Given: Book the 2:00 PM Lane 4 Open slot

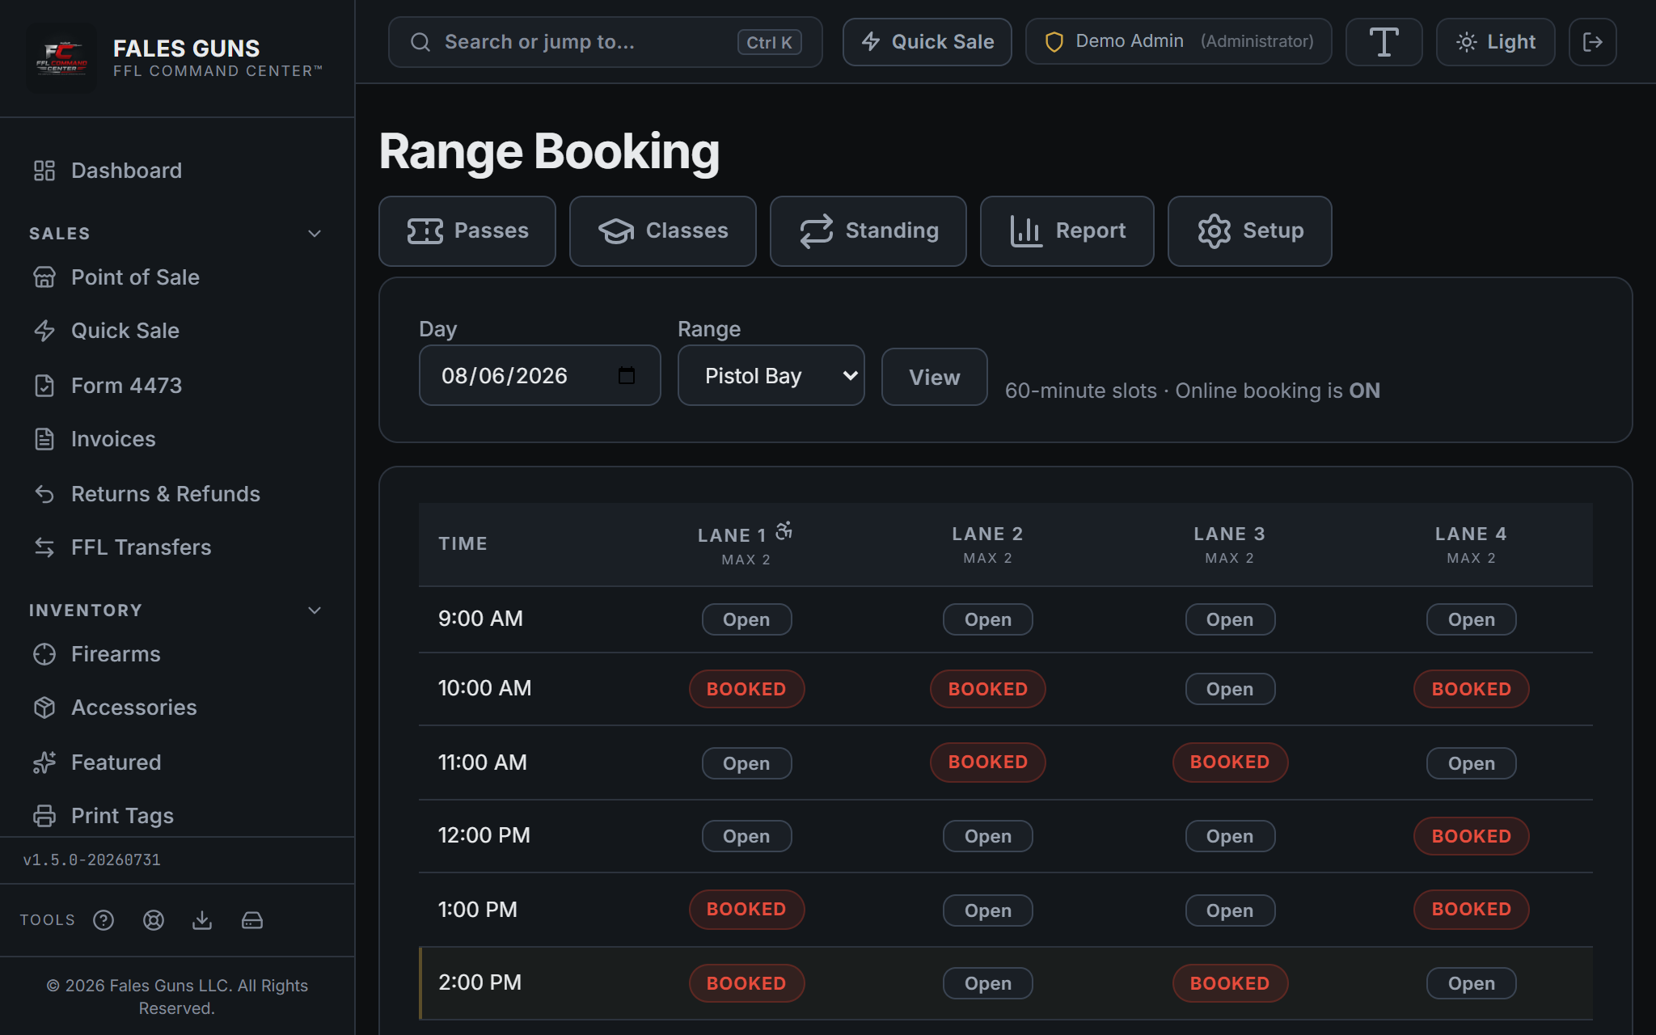Looking at the screenshot, I should (1471, 983).
